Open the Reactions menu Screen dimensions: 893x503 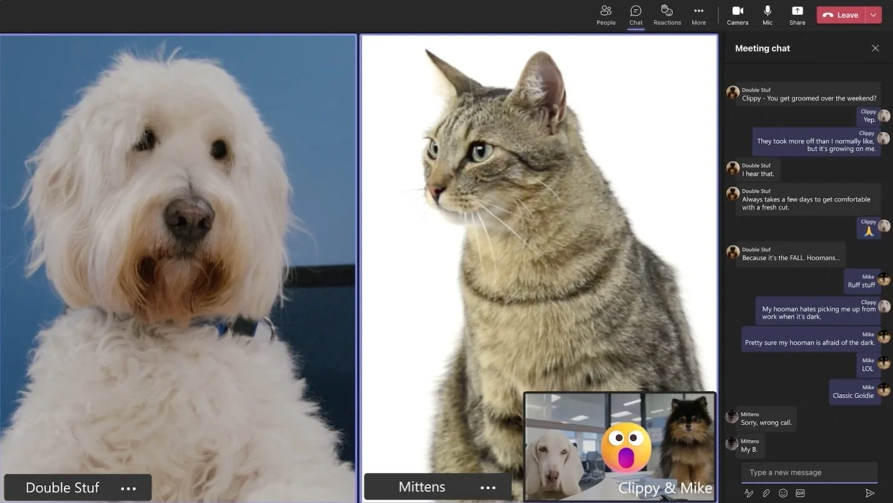(x=667, y=15)
